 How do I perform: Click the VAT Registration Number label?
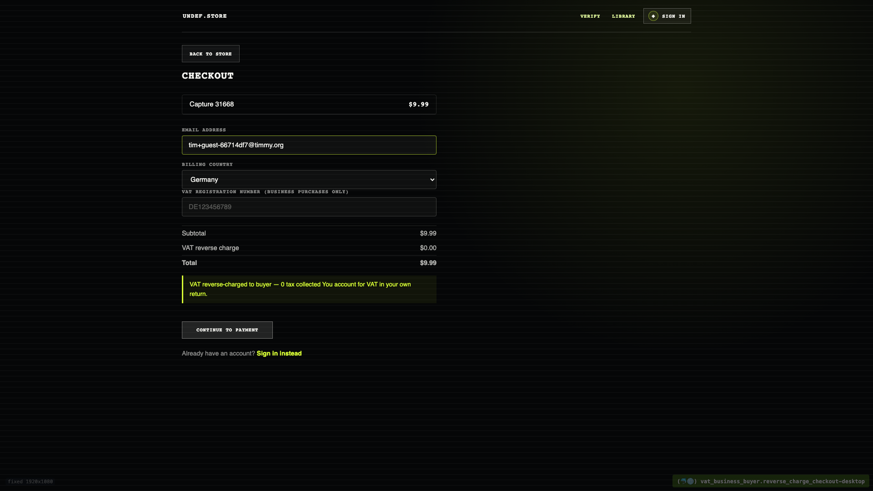point(265,191)
